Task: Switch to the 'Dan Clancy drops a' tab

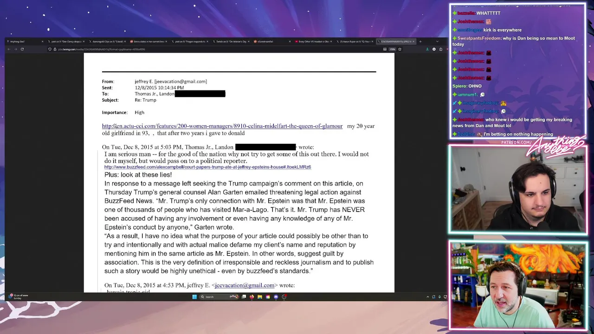Action: point(65,41)
